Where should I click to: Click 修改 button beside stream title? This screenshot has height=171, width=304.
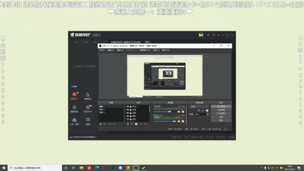[147, 42]
